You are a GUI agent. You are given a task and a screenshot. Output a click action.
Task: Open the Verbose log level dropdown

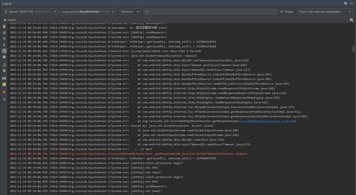130,11
